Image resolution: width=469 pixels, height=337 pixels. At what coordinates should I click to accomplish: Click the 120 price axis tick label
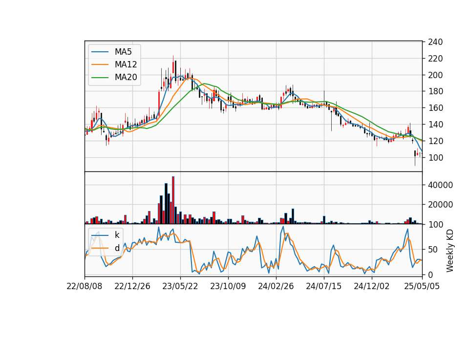[435, 141]
